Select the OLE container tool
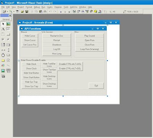The image size is (153, 138). click(3, 76)
